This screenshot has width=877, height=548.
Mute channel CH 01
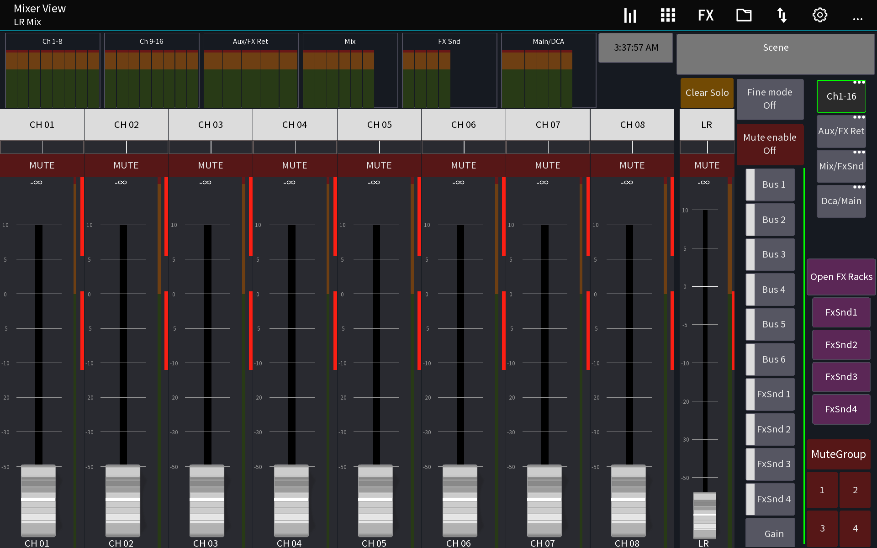(42, 165)
